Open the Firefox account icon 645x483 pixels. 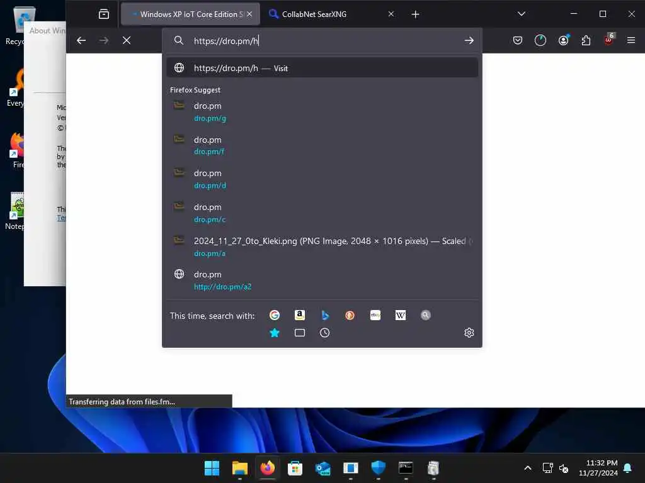pos(563,40)
